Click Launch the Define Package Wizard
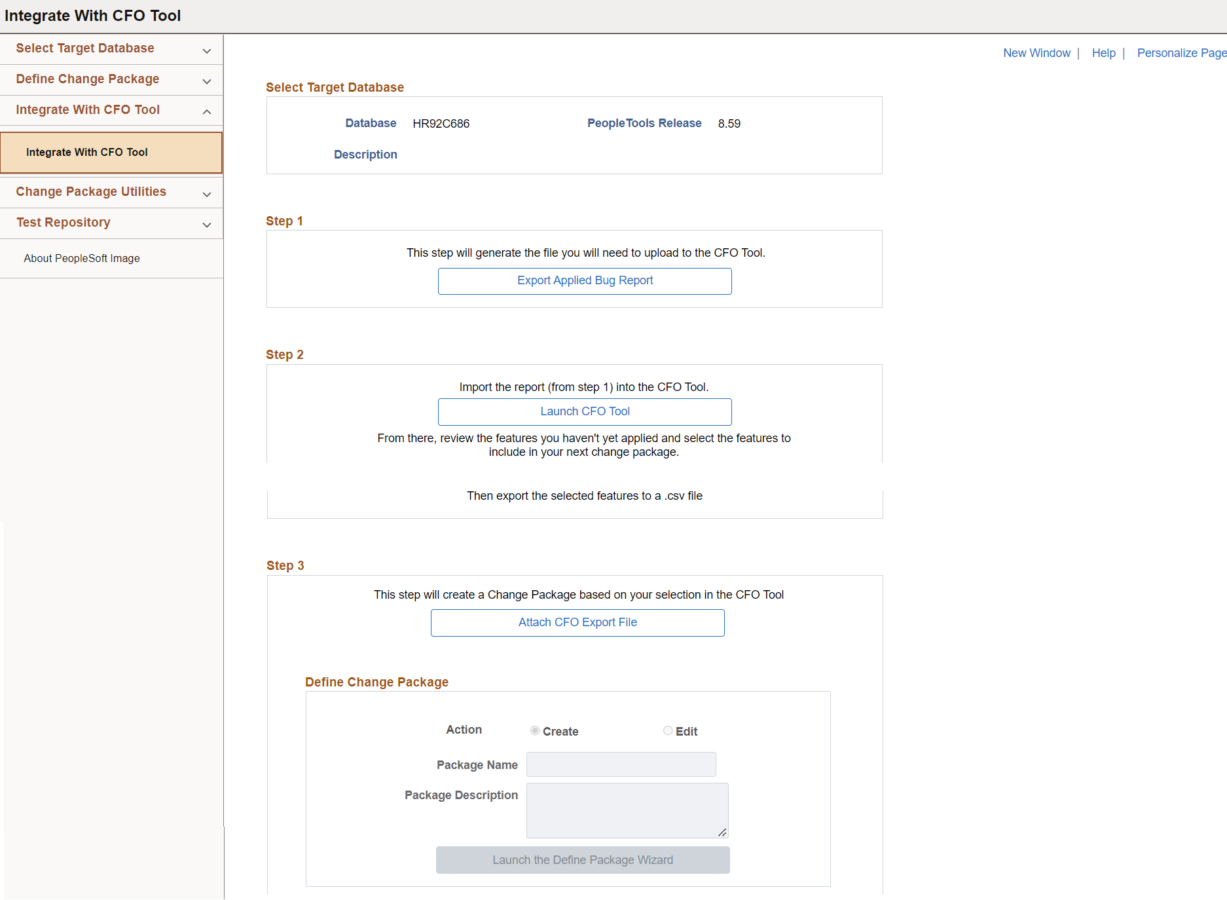Screen dimensions: 1227x900 click(583, 860)
